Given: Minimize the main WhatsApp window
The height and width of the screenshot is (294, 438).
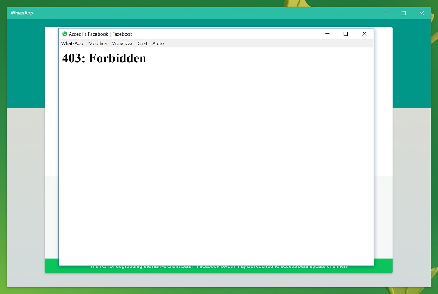Looking at the screenshot, I should point(385,13).
